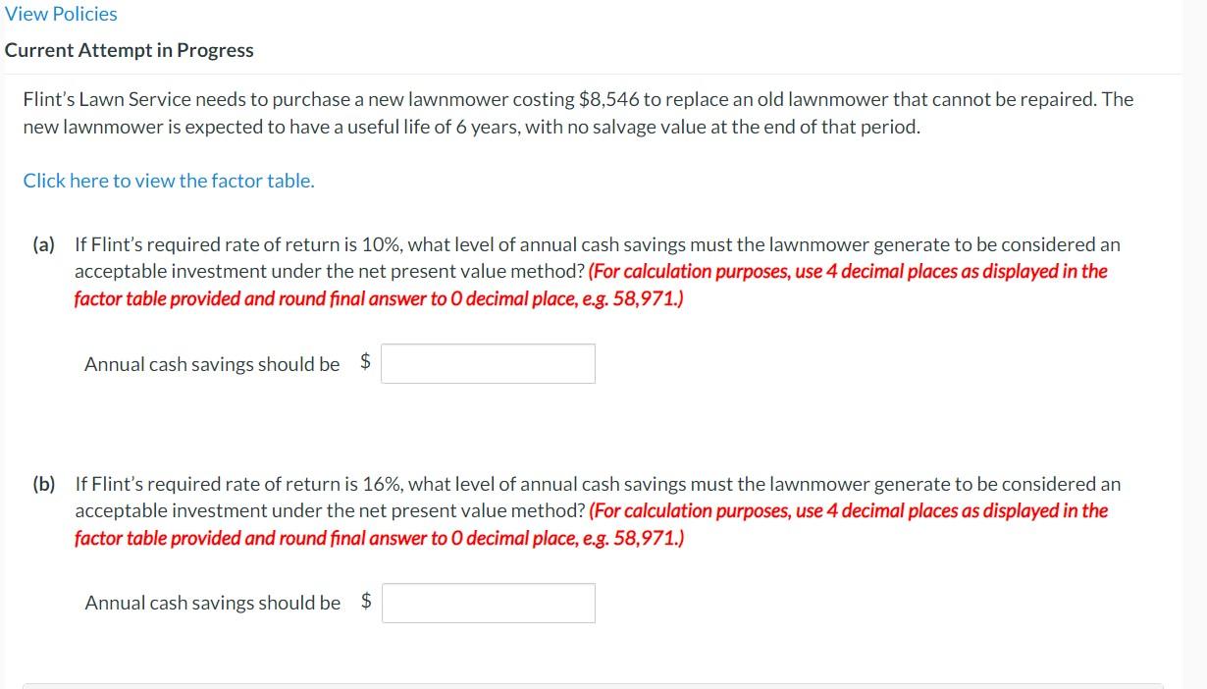Screen dimensions: 1207x689
Task: Select the Current Attempt in Progress heading
Action: click(x=129, y=49)
